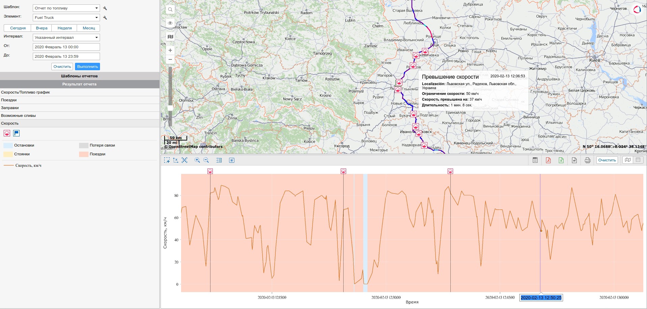Viewport: 647px width, 309px height.
Task: Open the Элемент Fuel Truck dropdown
Action: [x=66, y=18]
